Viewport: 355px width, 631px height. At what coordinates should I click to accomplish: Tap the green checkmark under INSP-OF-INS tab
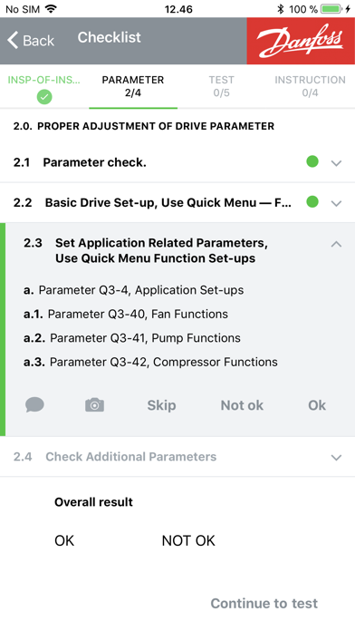[x=44, y=97]
